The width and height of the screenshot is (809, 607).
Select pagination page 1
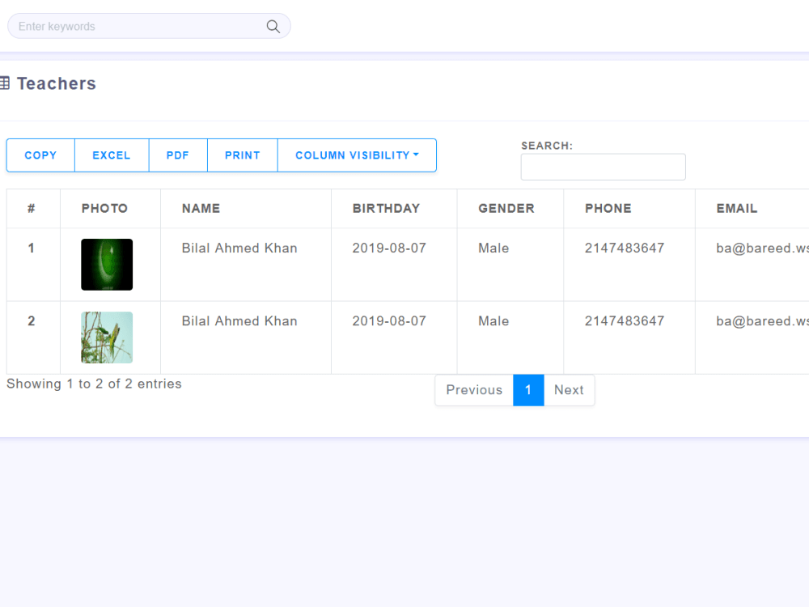pos(528,390)
